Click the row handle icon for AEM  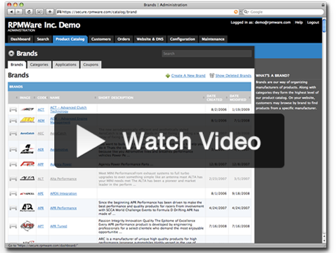point(13,121)
